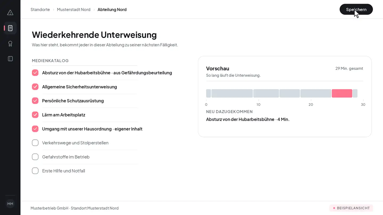
Task: Click the 'Lärm am Arbeitsplatz' label
Action: tap(64, 115)
